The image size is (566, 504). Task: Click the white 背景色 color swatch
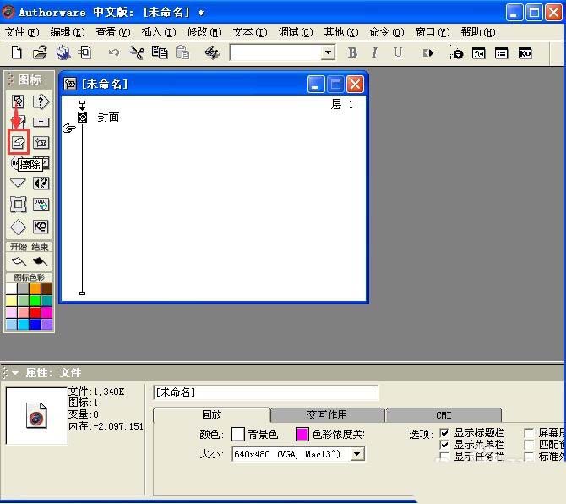pos(238,434)
